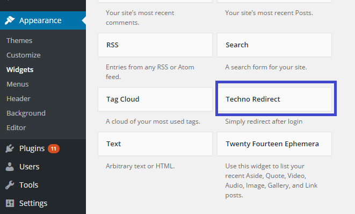Click the orange plugin update count badge
Screen dimensions: 355x214
53,149
